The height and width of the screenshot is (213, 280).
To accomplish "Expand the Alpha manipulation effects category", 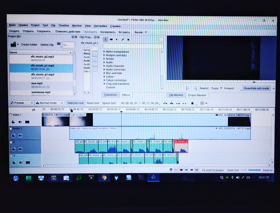I will click(x=104, y=51).
